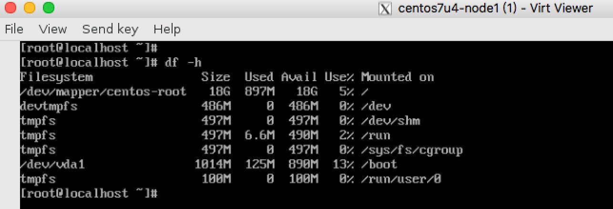Open the File menu

[14, 30]
